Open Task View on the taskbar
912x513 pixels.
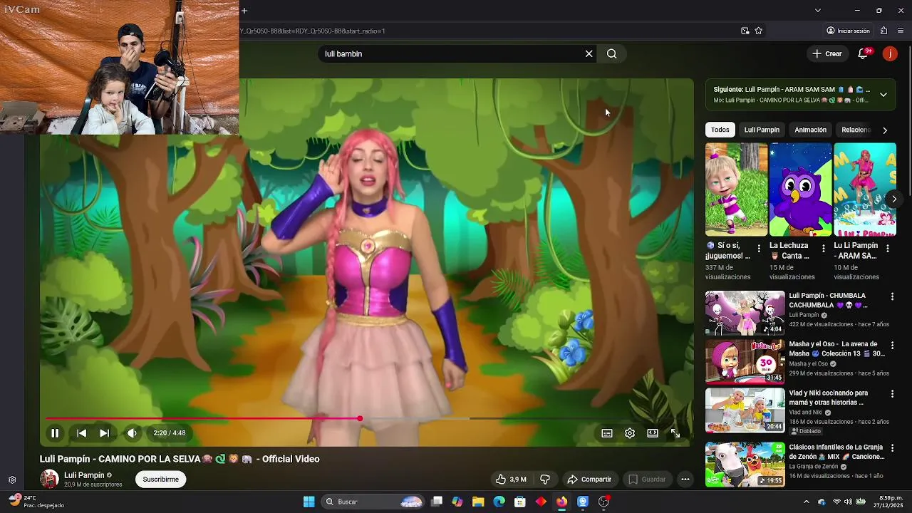(x=437, y=502)
